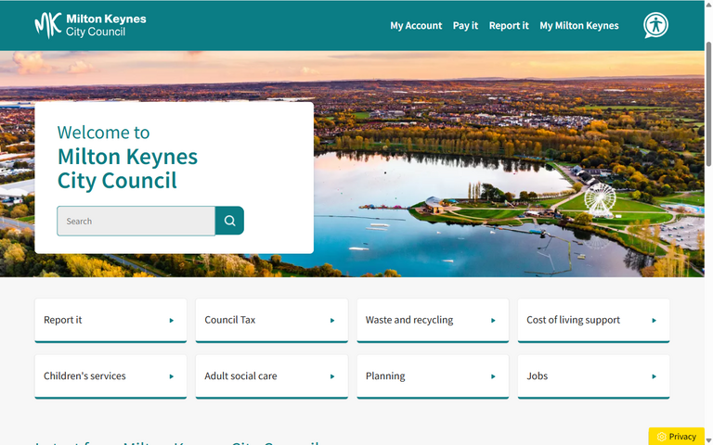The height and width of the screenshot is (445, 713).
Task: Click inside the Search text field
Action: pyautogui.click(x=136, y=222)
